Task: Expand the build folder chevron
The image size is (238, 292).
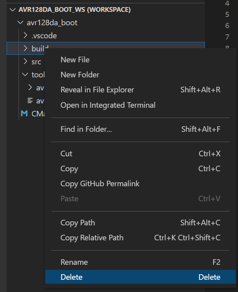Action: point(25,49)
